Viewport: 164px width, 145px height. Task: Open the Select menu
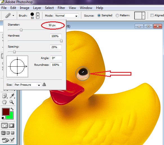(49, 8)
